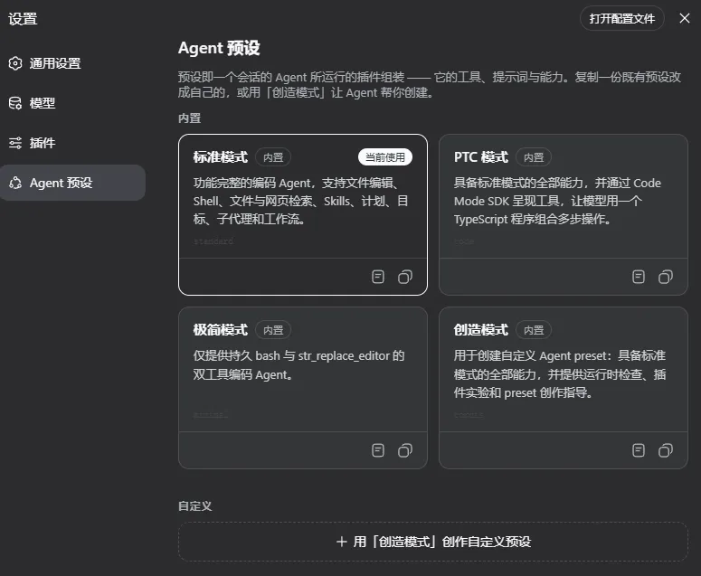Choose the 创造模式 card title
Screen dimensions: 701x576
click(x=481, y=330)
